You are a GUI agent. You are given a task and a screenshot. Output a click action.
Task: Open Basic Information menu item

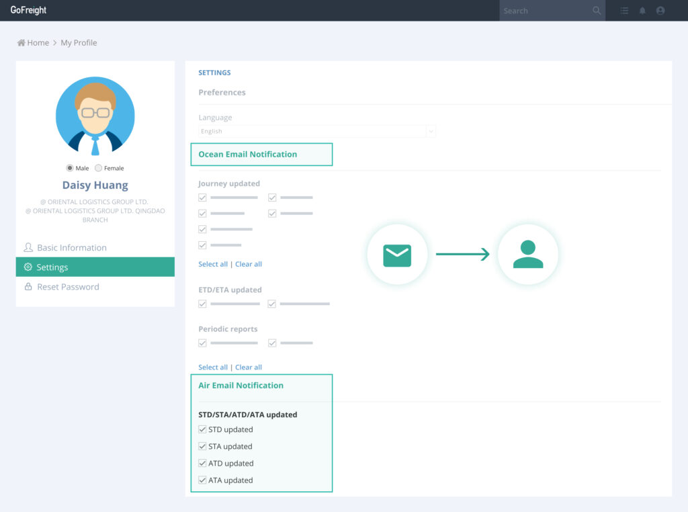click(x=71, y=248)
